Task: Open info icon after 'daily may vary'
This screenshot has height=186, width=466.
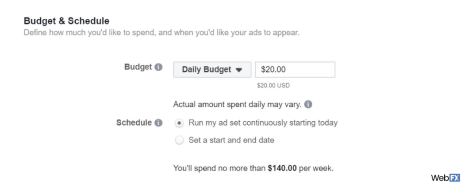Action: tap(308, 105)
